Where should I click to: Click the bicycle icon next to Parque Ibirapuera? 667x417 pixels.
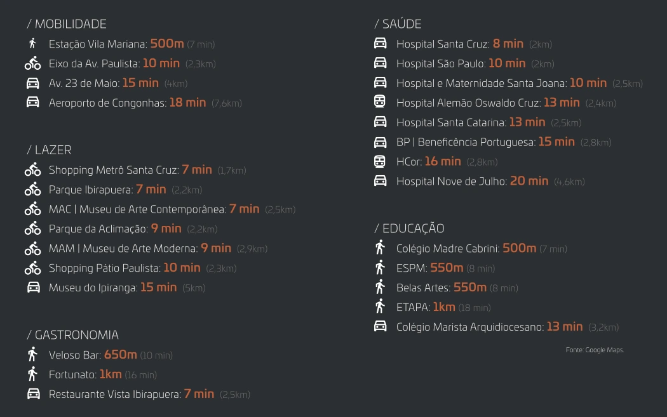coord(32,189)
